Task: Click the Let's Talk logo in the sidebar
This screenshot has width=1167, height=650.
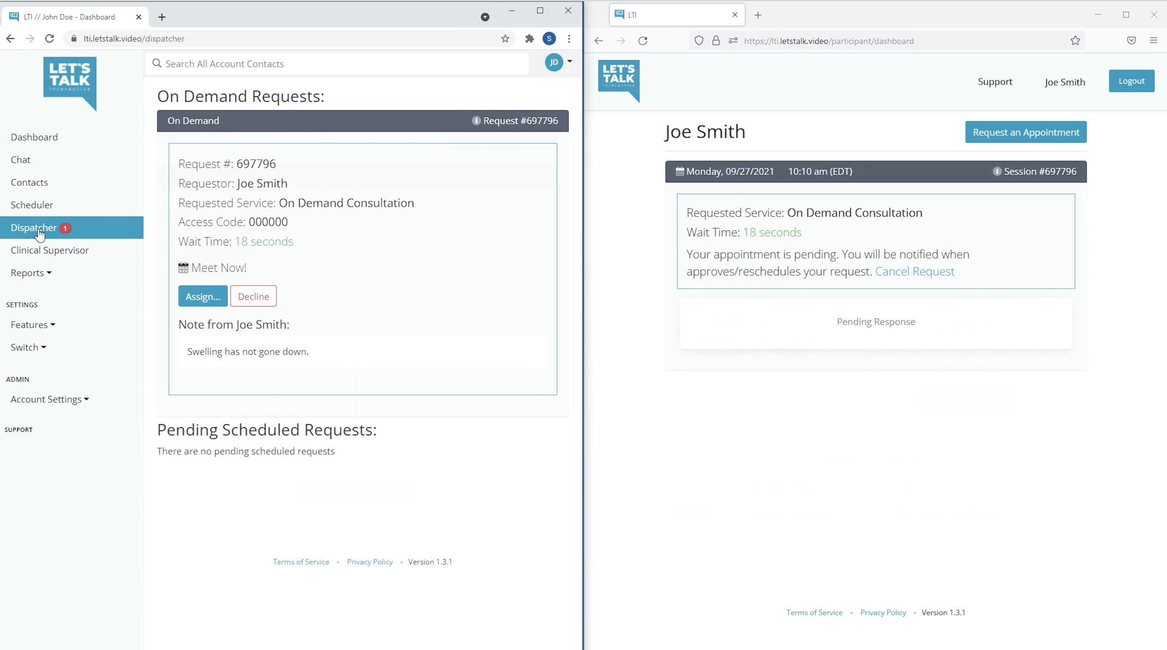Action: tap(70, 84)
